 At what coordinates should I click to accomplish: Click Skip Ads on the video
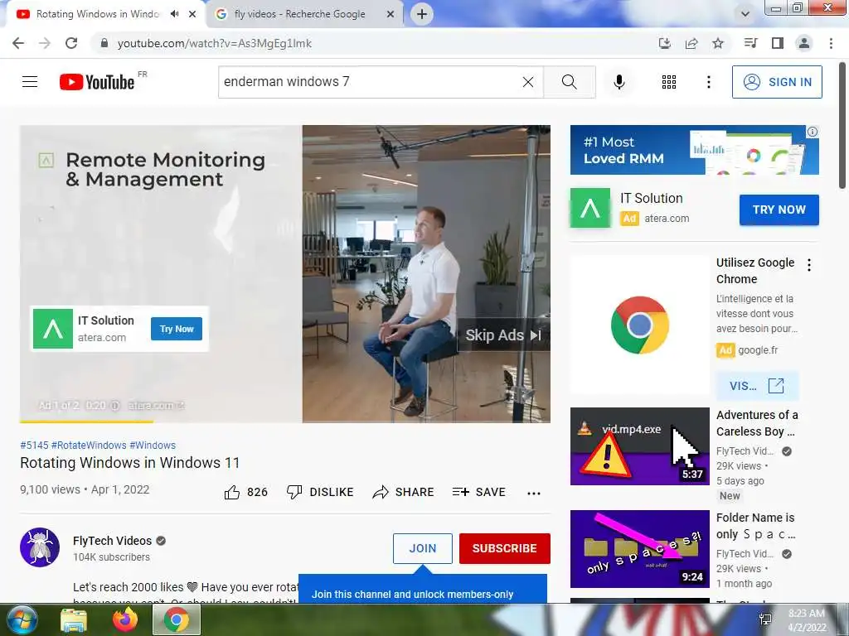click(503, 335)
